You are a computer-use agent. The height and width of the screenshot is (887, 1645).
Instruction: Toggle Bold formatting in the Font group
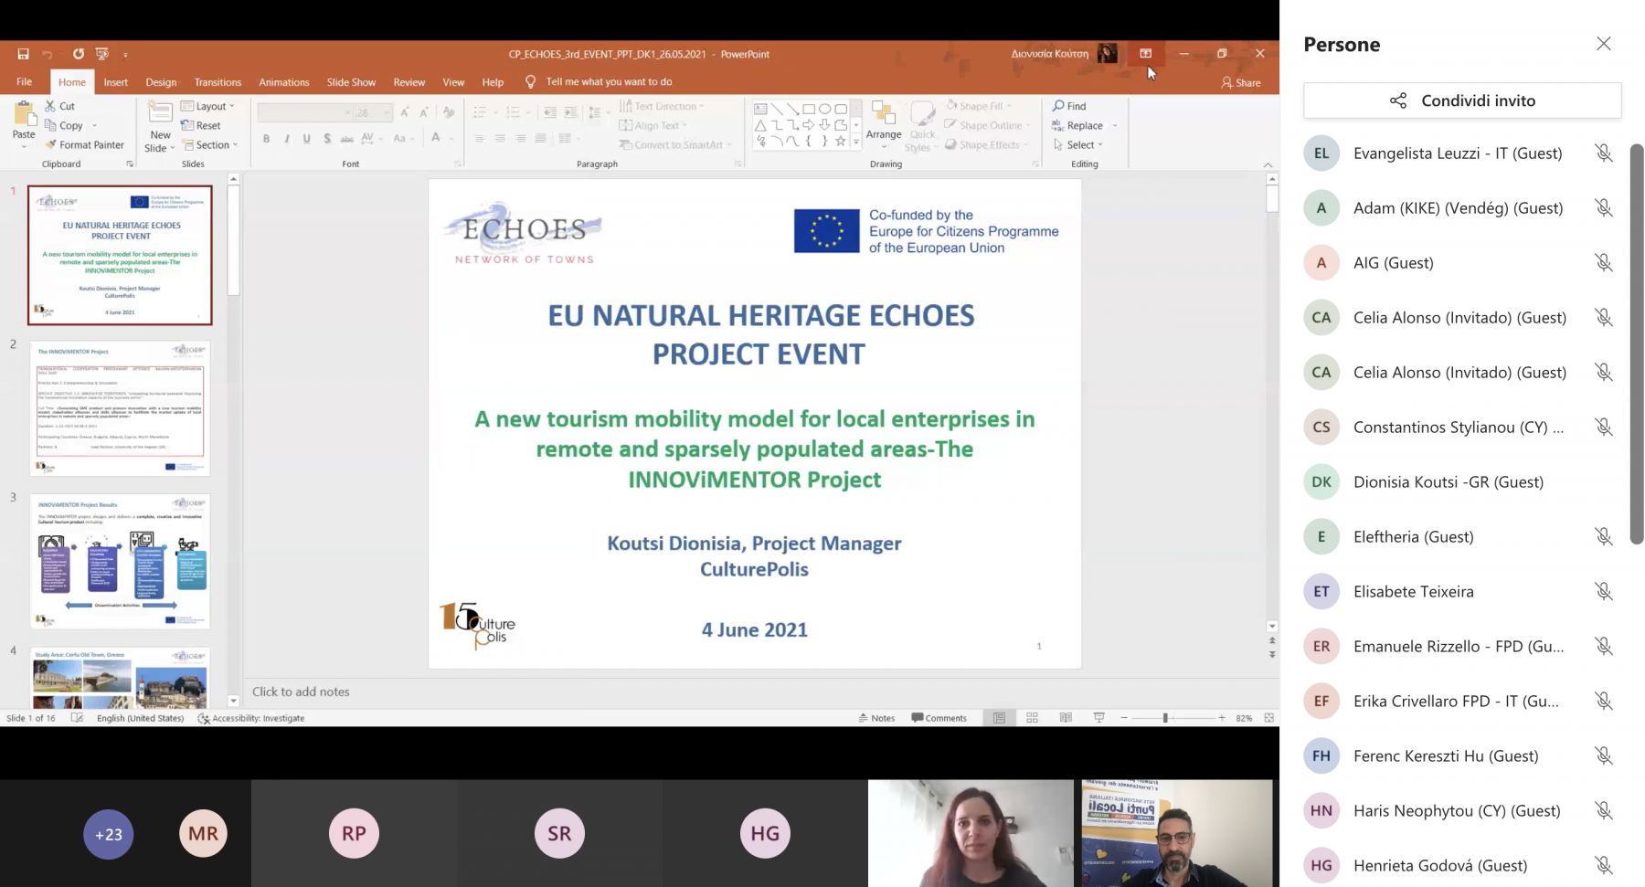[x=266, y=139]
